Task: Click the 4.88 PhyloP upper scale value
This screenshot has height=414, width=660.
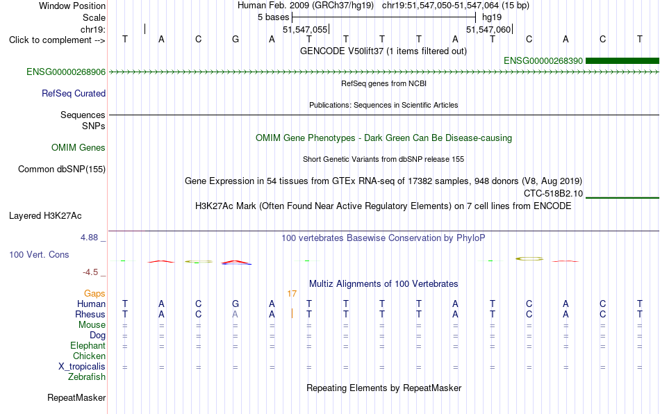Action: pos(89,238)
